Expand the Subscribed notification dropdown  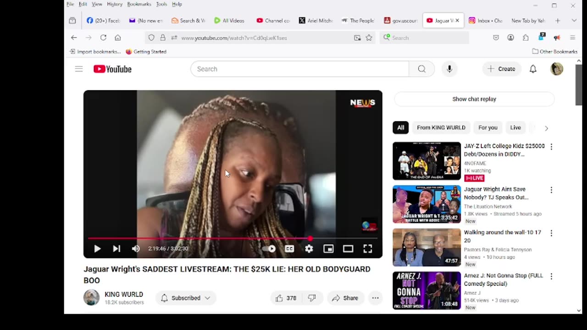[186, 298]
